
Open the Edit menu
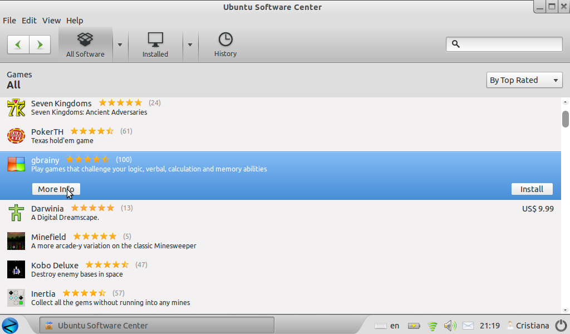(29, 21)
